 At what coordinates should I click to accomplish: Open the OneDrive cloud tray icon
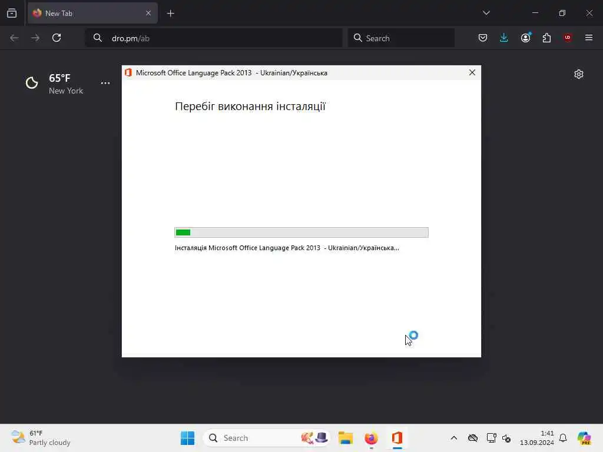coord(473,438)
